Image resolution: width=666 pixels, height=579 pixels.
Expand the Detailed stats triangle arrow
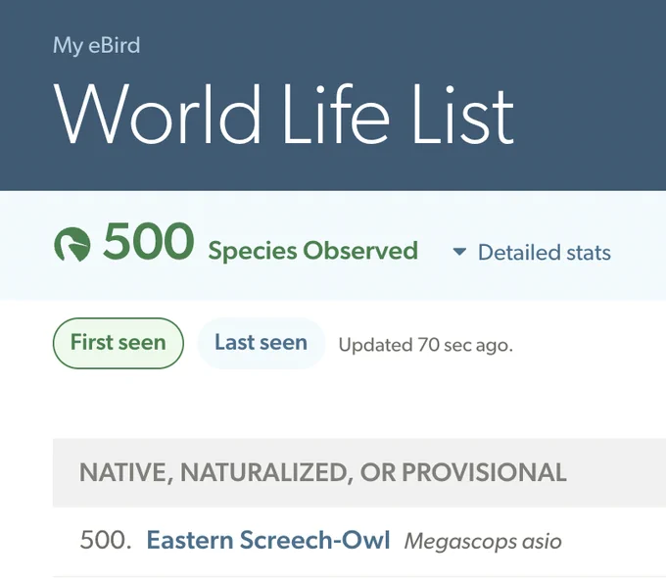coord(459,252)
